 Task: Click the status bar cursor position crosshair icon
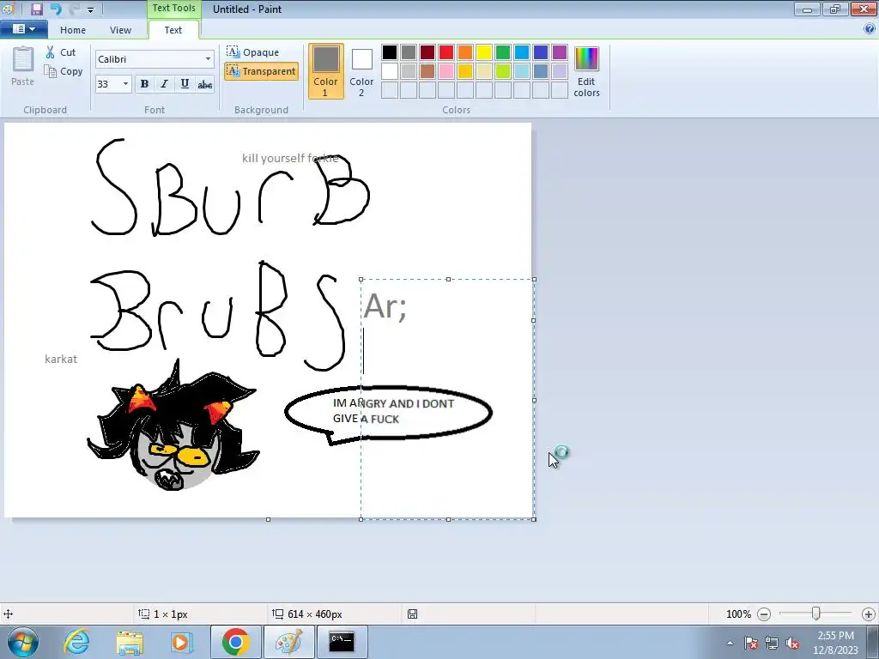pyautogui.click(x=9, y=614)
